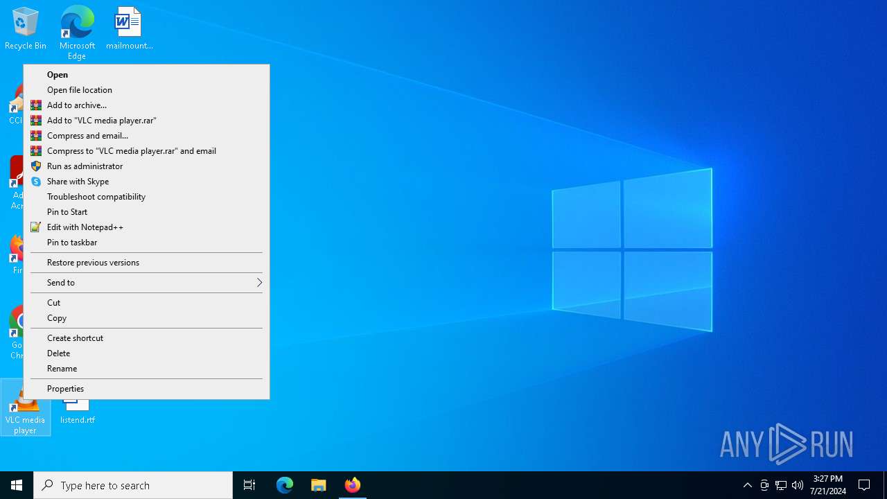Select Create shortcut
The image size is (887, 499).
point(146,338)
